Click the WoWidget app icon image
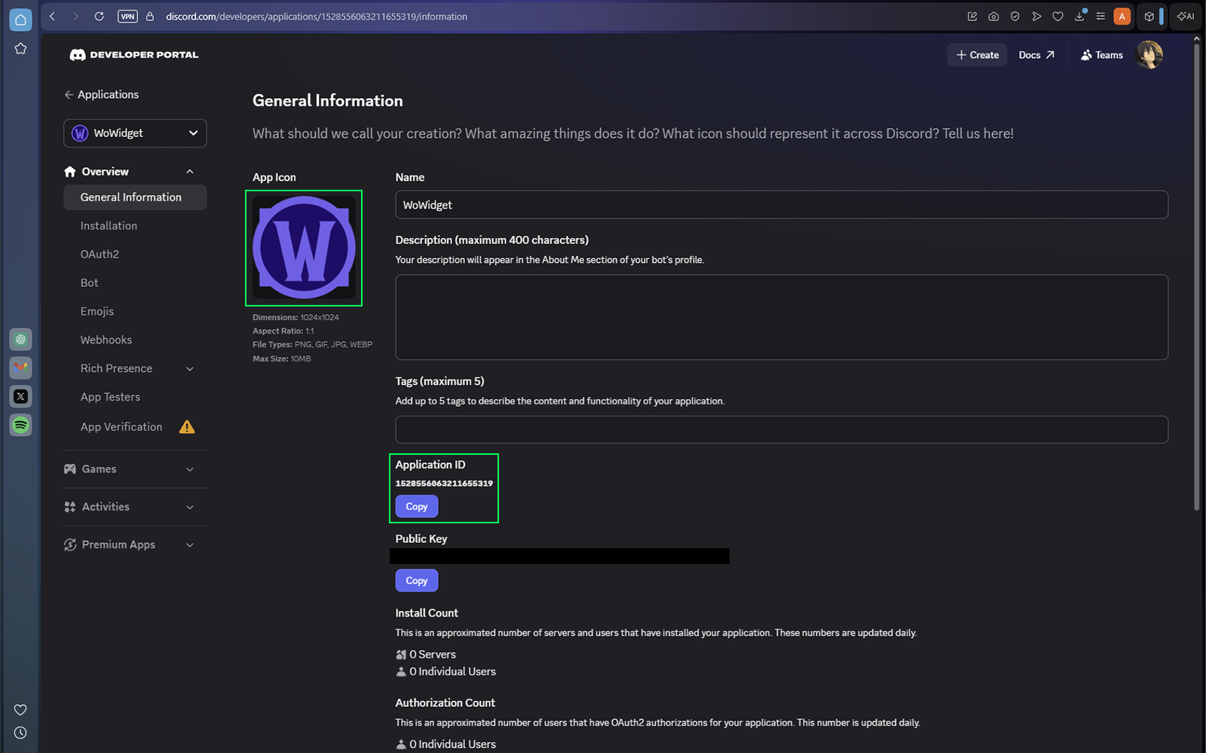 [304, 248]
